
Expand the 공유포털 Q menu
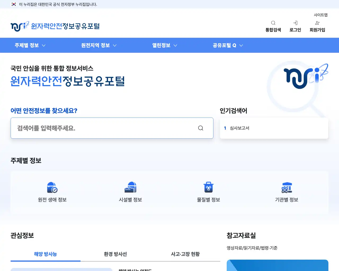coord(227,45)
